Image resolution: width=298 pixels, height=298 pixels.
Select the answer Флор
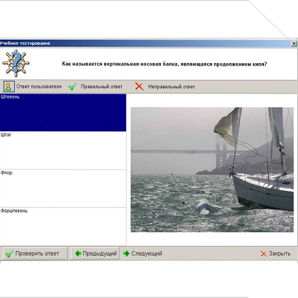click(63, 188)
